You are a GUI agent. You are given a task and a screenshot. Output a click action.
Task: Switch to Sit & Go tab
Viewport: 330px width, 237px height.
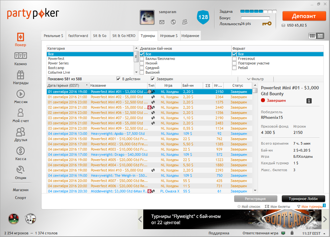[100, 36]
